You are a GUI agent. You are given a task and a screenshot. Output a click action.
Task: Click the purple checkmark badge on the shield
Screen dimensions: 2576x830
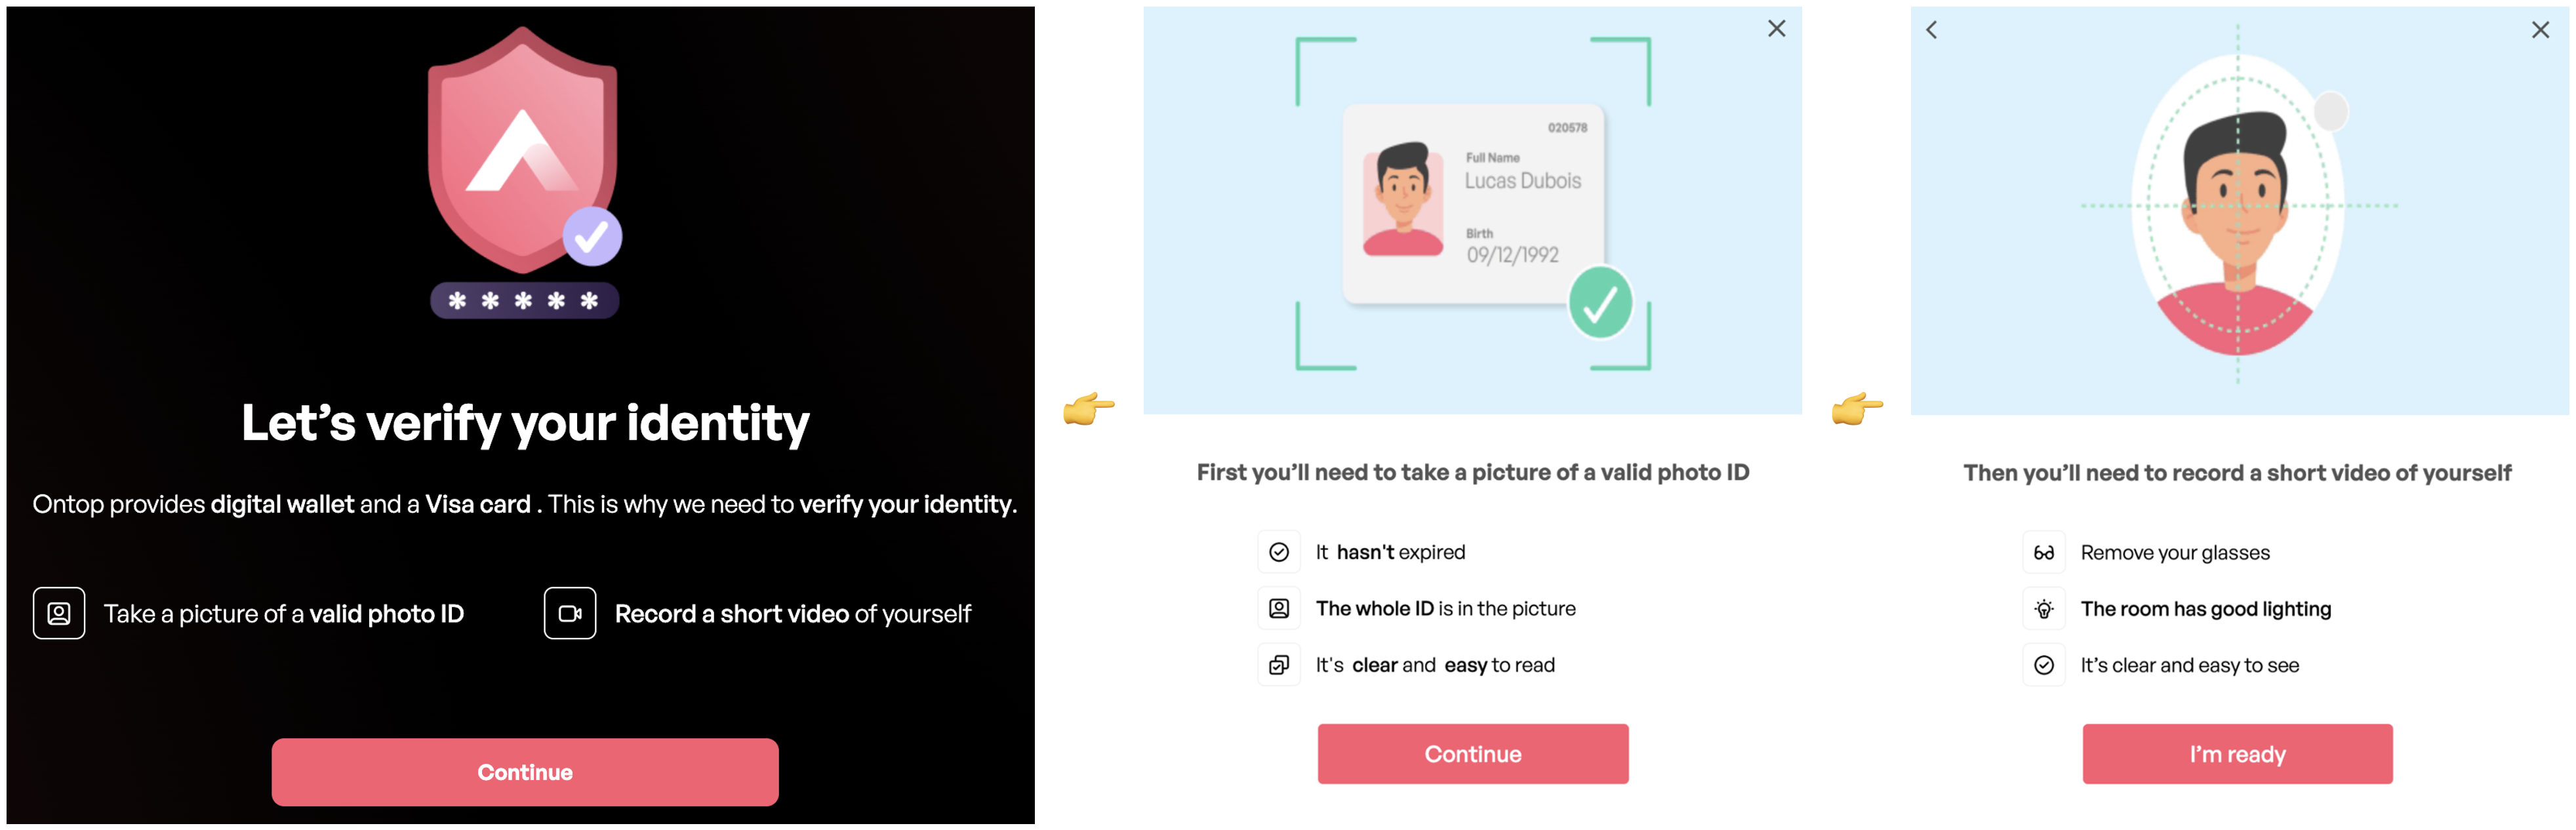pyautogui.click(x=592, y=237)
